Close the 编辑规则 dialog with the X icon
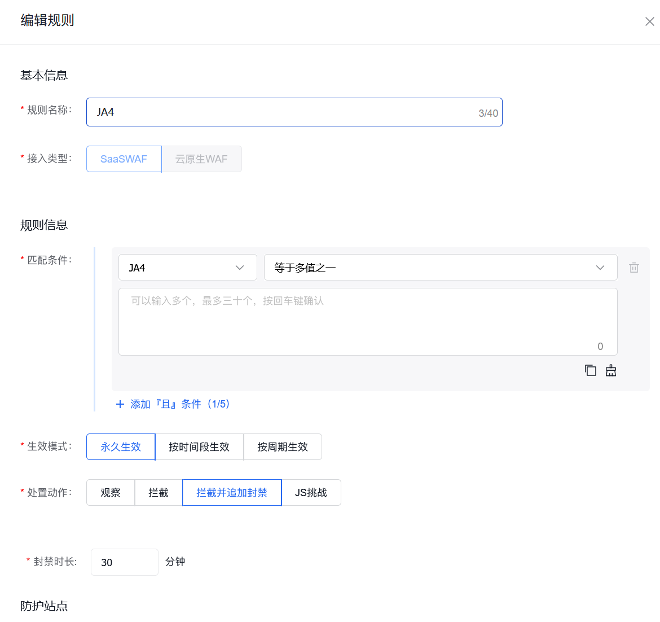 coord(649,21)
